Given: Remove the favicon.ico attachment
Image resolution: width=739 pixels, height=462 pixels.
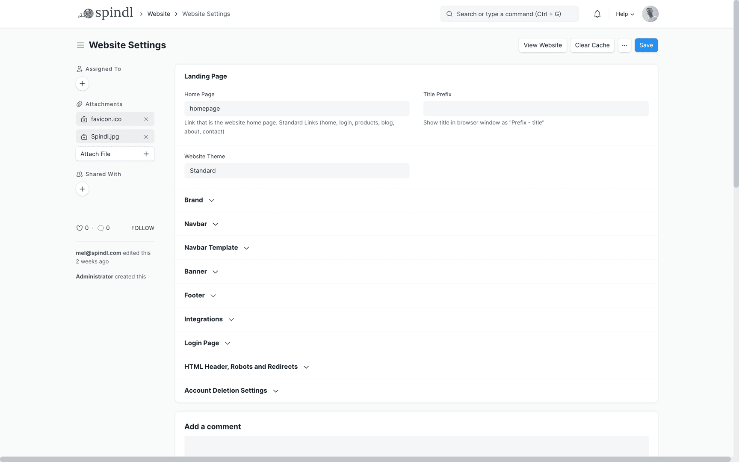Looking at the screenshot, I should [x=146, y=119].
